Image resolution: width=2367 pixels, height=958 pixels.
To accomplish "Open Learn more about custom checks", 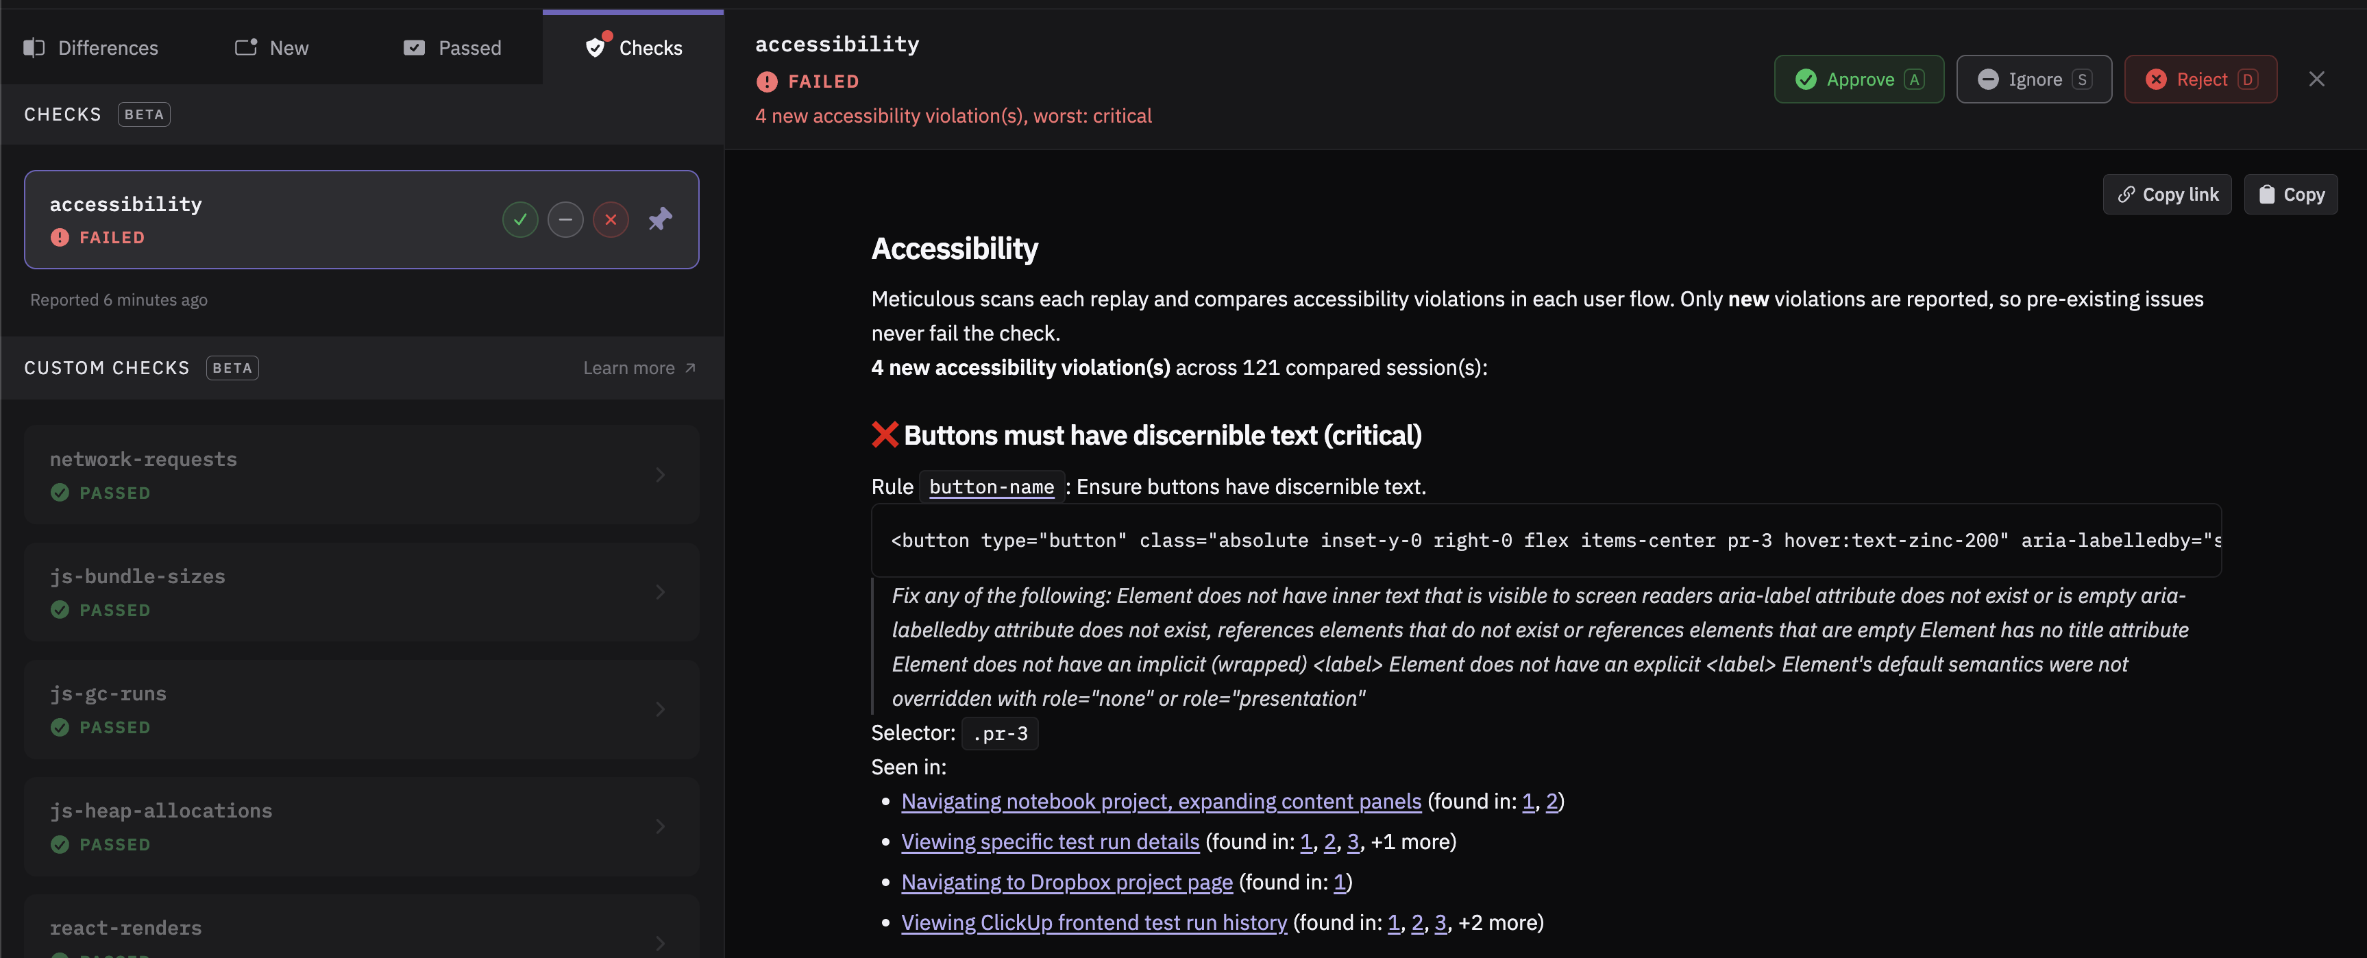I will pos(639,368).
